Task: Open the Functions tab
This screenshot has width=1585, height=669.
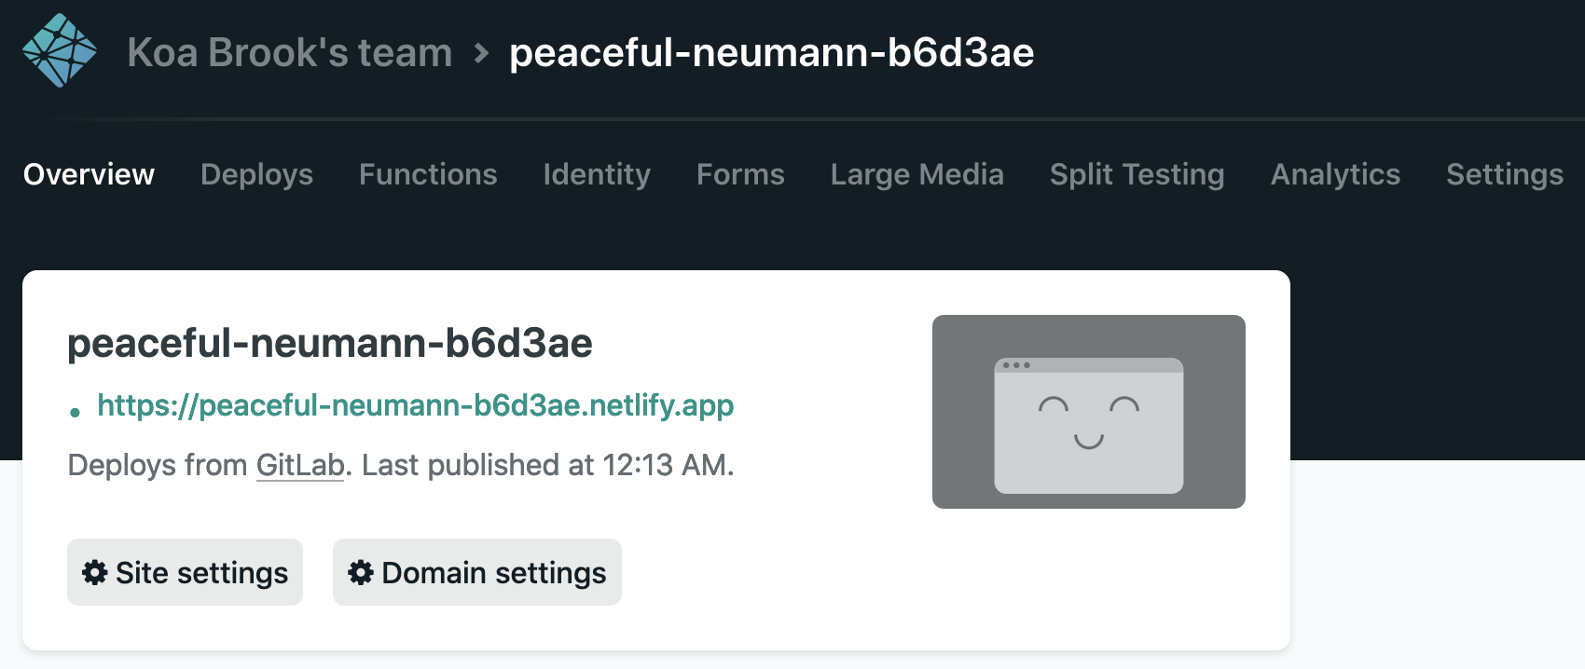Action: click(x=428, y=174)
